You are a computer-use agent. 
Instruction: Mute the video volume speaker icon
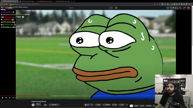[10, 98]
